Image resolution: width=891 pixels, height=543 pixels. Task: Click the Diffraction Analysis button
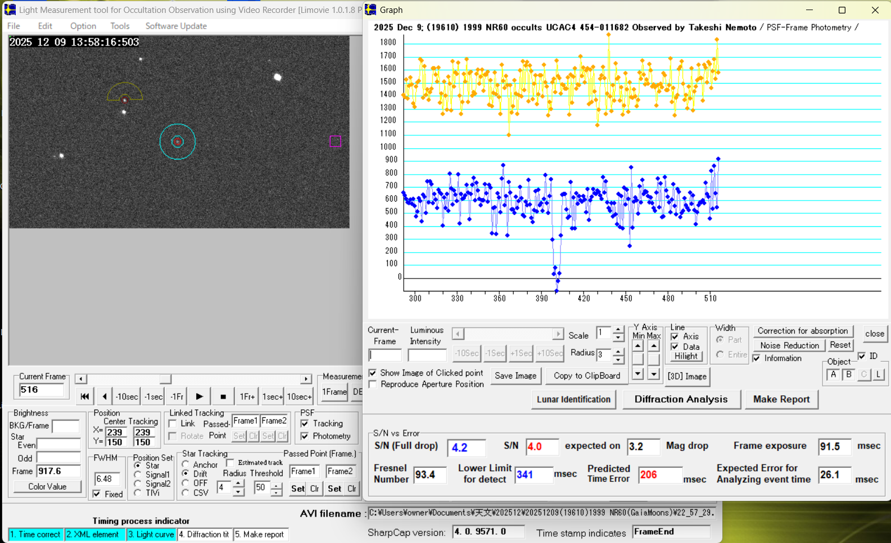click(681, 399)
